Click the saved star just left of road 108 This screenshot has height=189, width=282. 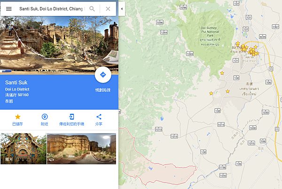click(x=227, y=91)
